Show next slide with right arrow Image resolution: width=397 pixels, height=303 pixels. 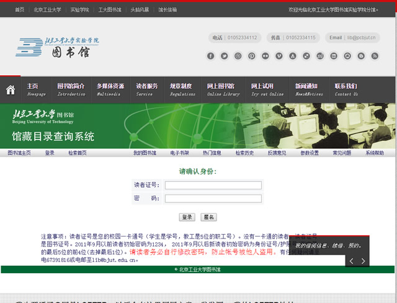pyautogui.click(x=364, y=261)
